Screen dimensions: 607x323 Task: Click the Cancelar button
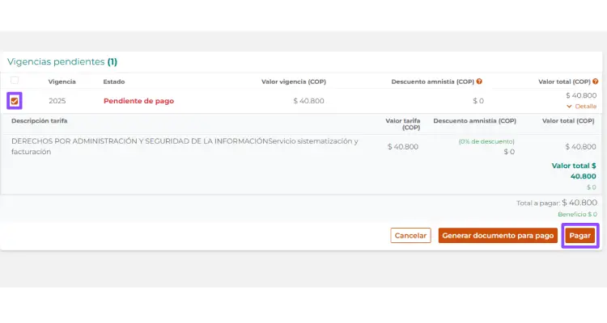coord(410,236)
